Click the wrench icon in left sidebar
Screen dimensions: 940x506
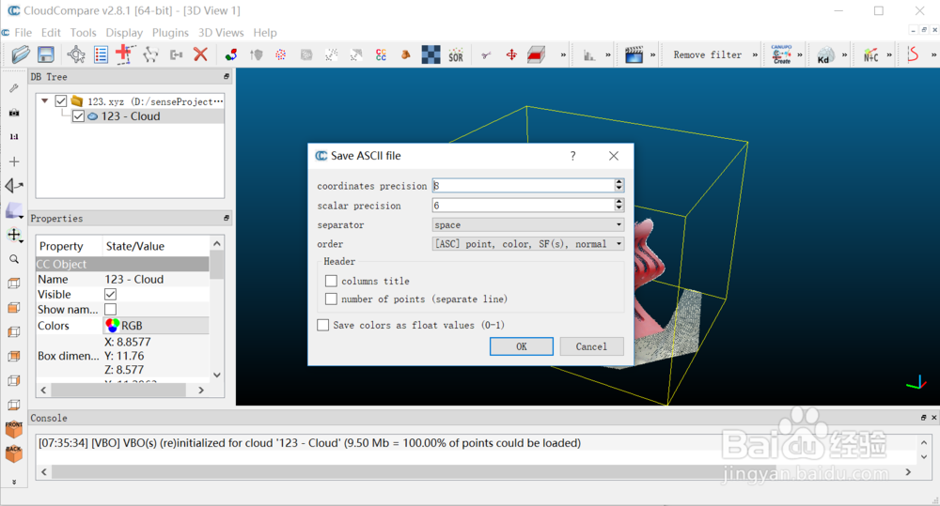(x=14, y=88)
